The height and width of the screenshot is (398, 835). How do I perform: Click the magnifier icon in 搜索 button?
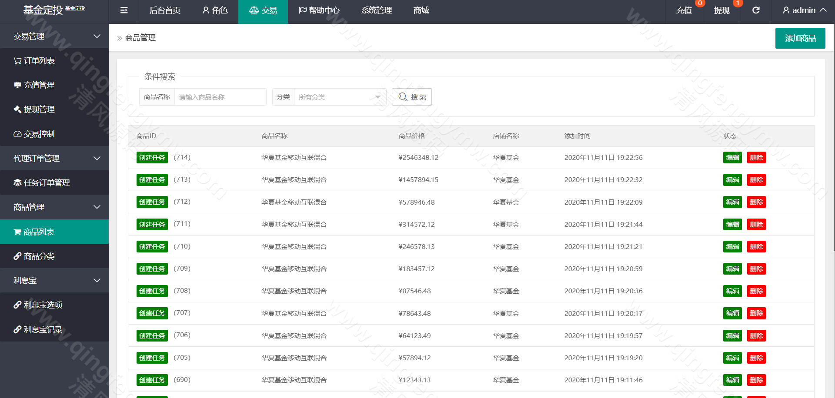402,97
